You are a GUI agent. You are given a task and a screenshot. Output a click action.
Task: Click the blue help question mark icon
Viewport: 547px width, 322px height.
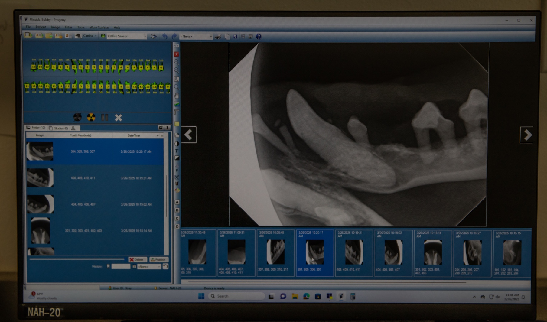[x=259, y=37]
